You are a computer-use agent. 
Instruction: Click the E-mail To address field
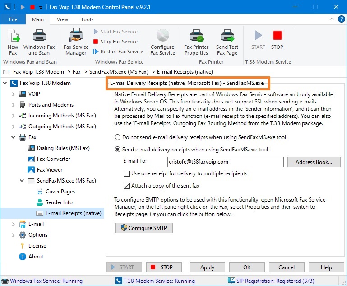tap(226, 162)
